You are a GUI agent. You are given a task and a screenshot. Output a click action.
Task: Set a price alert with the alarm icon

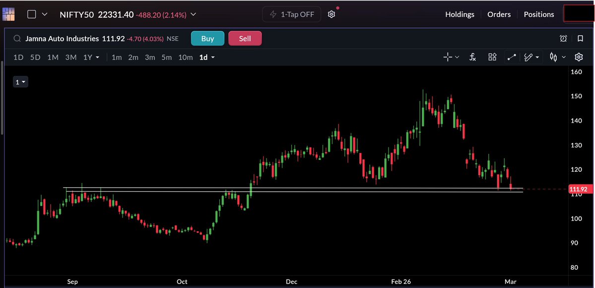[x=564, y=38]
